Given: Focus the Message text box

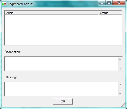Looking at the screenshot, I should pyautogui.click(x=61, y=89).
